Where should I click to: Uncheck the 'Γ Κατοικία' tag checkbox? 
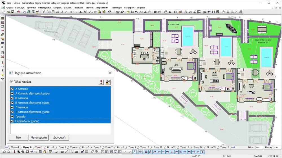pyautogui.click(x=12, y=107)
